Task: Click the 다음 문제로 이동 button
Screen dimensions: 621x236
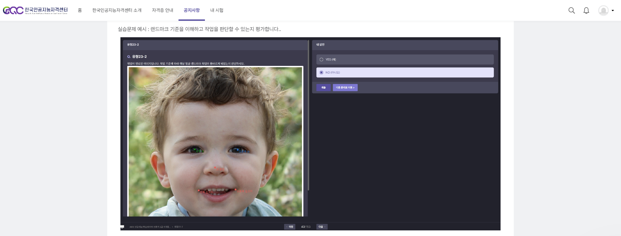Action: pos(345,88)
